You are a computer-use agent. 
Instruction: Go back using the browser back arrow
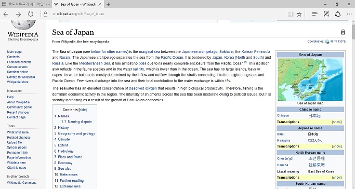pos(6,14)
